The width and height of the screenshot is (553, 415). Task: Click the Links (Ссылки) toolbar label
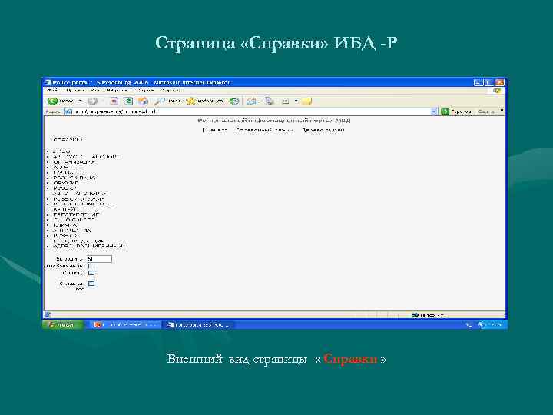pos(486,111)
